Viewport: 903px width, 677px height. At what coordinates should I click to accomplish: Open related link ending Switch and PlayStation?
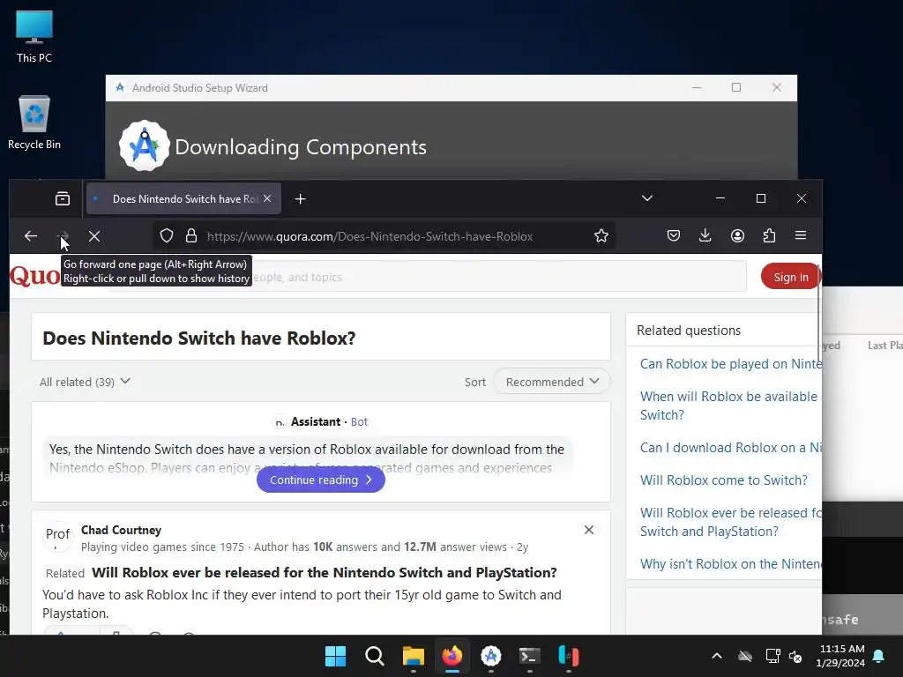[x=731, y=522]
